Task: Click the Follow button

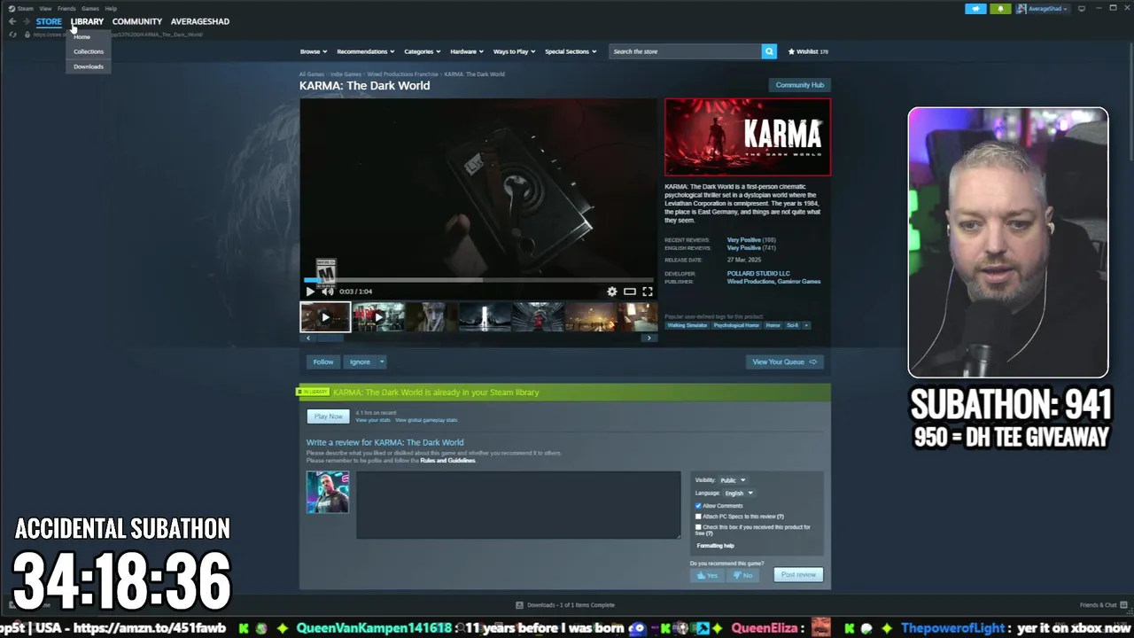Action: tap(323, 362)
